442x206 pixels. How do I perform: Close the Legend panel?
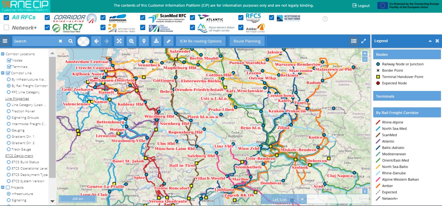pyautogui.click(x=437, y=41)
